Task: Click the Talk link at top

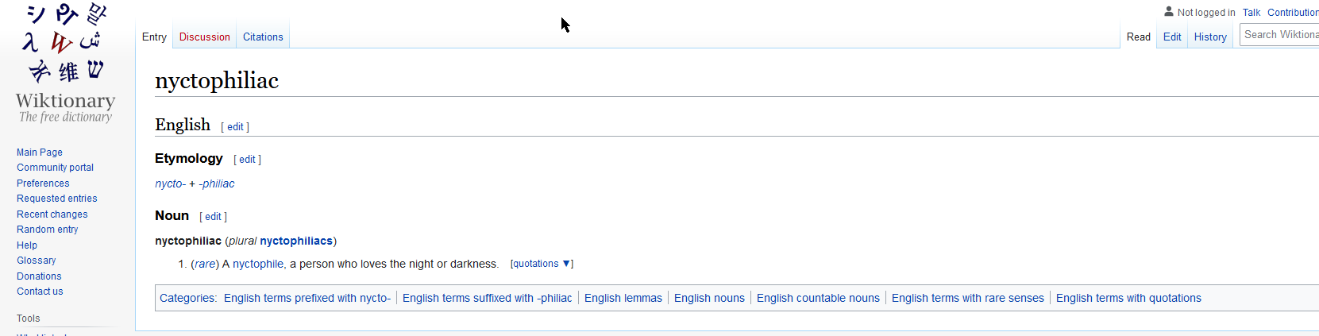Action: [x=1252, y=13]
